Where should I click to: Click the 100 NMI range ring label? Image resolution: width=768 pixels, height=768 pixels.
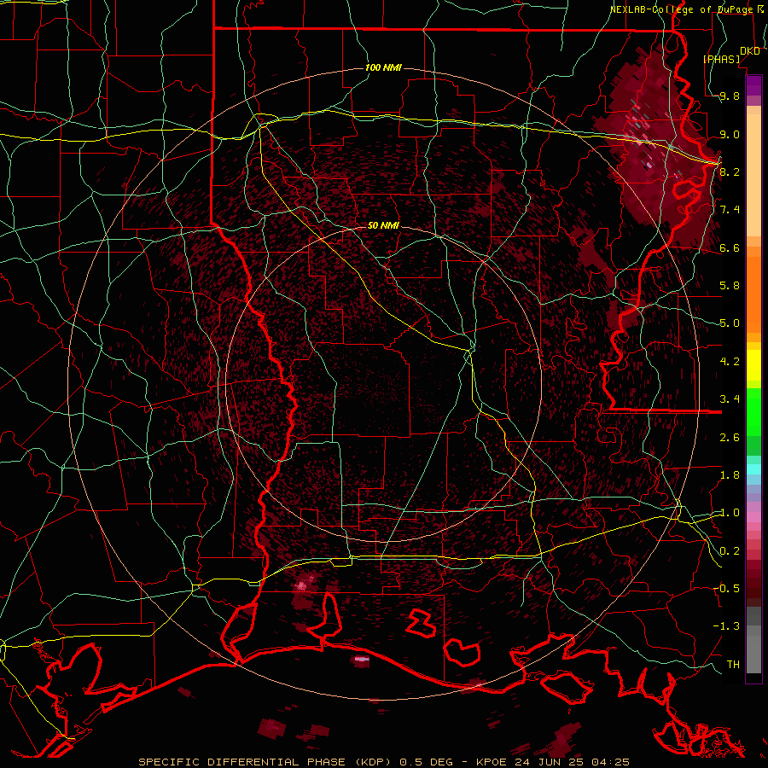click(x=383, y=67)
